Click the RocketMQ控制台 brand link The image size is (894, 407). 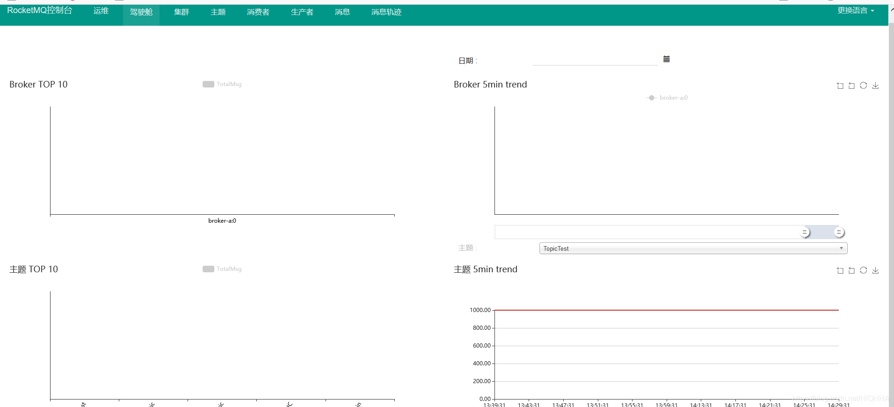[40, 10]
